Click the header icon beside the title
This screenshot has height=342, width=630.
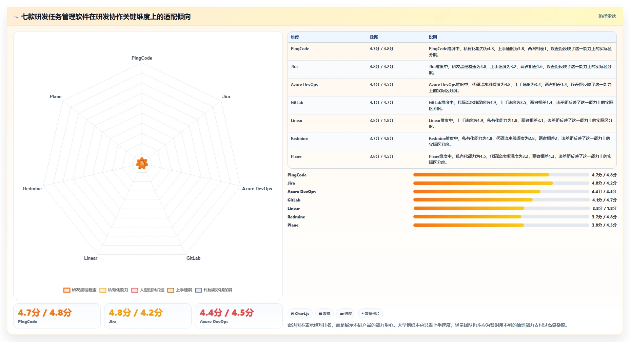coord(16,17)
